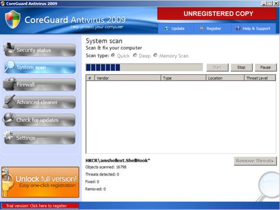Click the scan progress bar

[x=144, y=68]
